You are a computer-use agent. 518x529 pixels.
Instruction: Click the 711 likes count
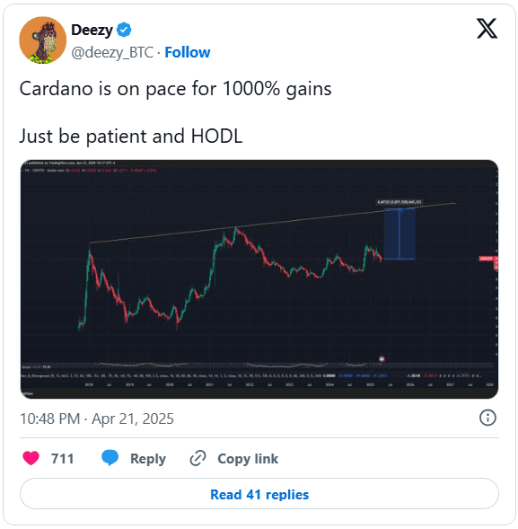pyautogui.click(x=62, y=458)
